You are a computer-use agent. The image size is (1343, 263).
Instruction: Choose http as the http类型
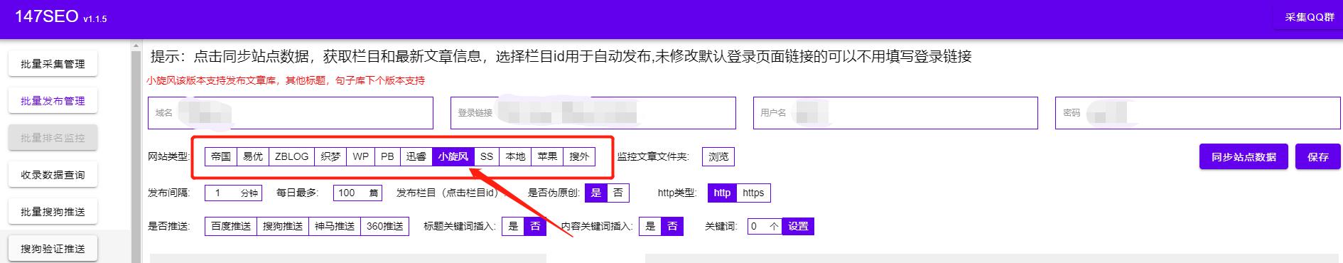[722, 193]
